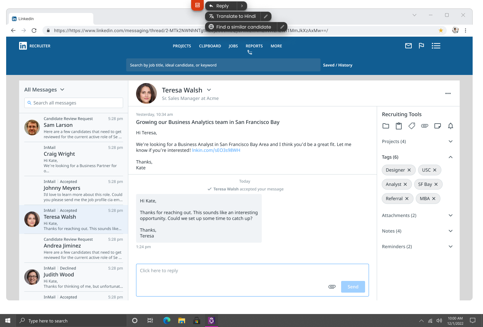The image size is (483, 327).
Task: Open the CLIPBOARD menu
Action: pos(210,46)
